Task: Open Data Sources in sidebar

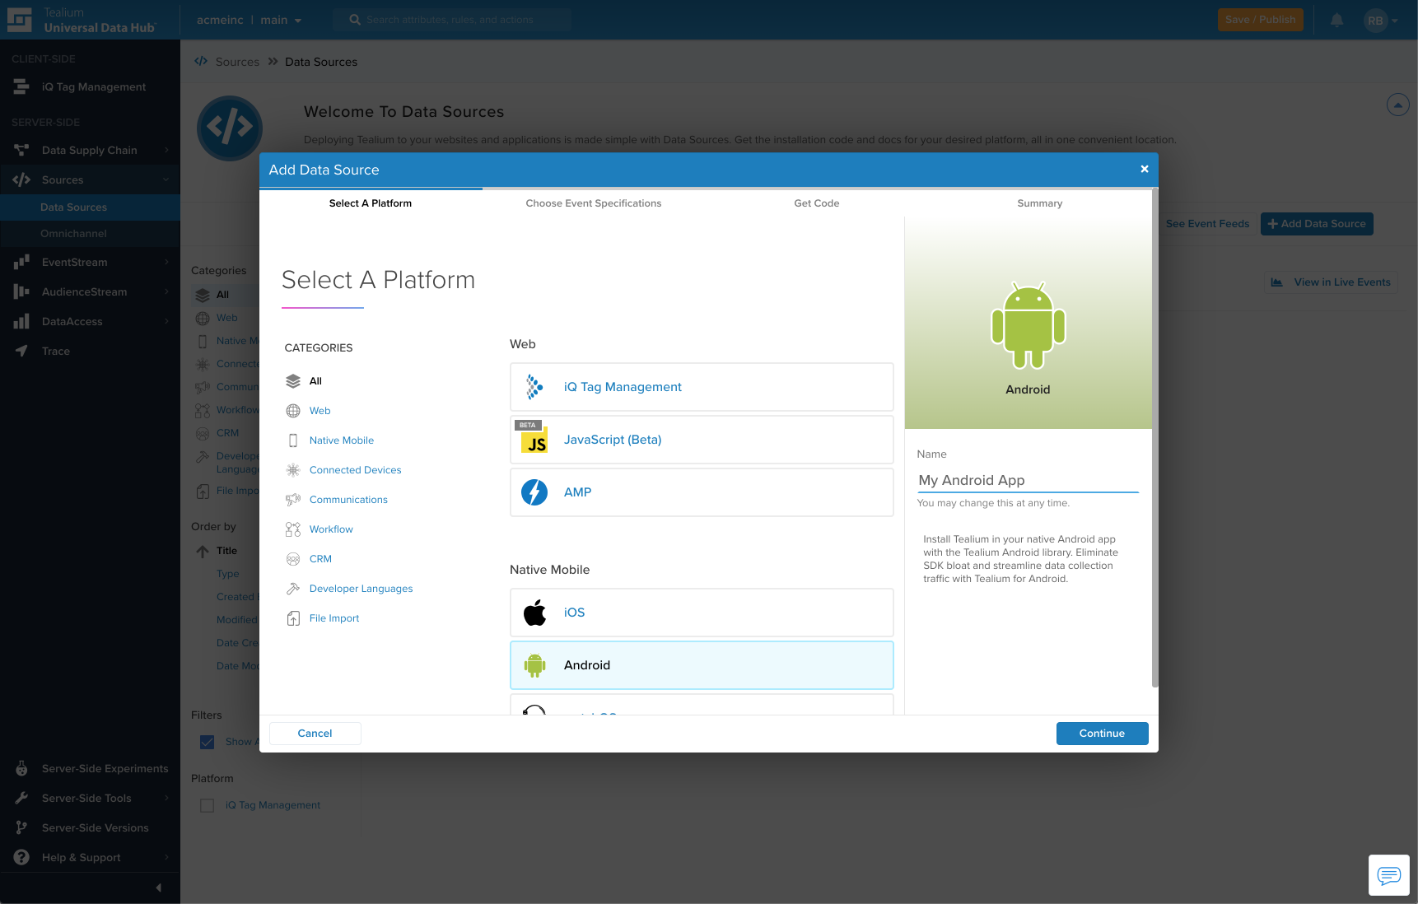Action: click(x=90, y=207)
